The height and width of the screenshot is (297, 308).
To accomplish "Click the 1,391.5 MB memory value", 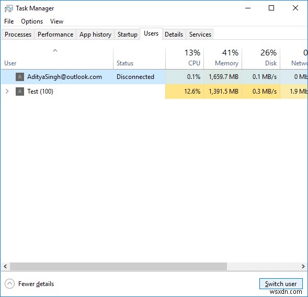I will click(223, 92).
